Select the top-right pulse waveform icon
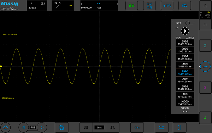The image size is (212, 133). (x=205, y=6)
